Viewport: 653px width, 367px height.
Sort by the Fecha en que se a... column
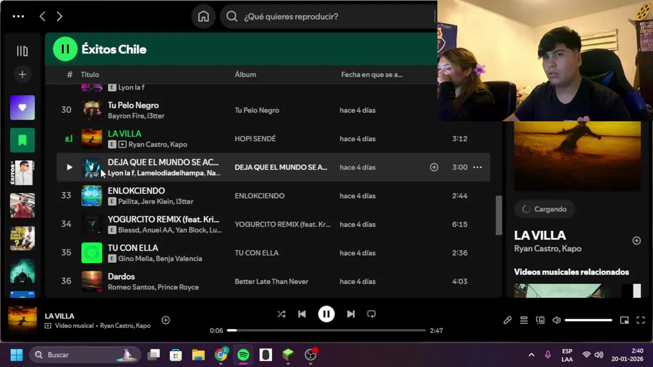[372, 74]
